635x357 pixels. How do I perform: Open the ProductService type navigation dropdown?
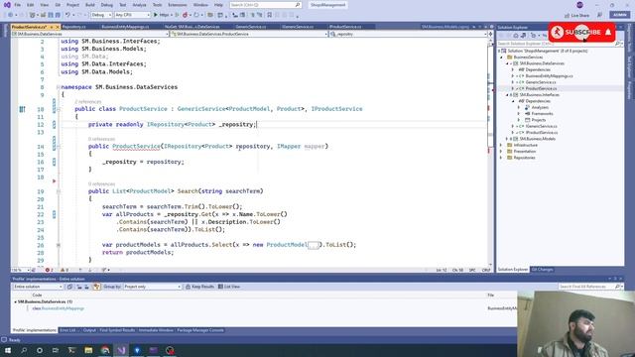(x=249, y=34)
